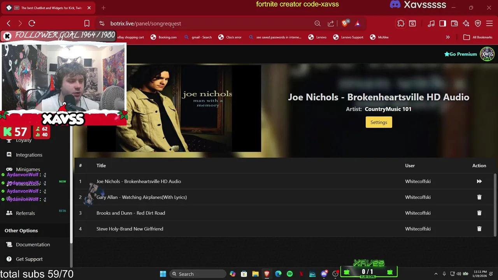Viewport: 498px width, 280px height.
Task: Select the Botrix ChatBot browser tab
Action: pos(49,8)
